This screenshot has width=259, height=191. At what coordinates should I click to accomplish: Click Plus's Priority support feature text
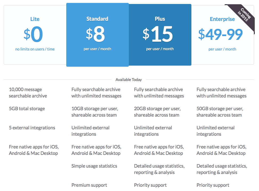point(150,185)
